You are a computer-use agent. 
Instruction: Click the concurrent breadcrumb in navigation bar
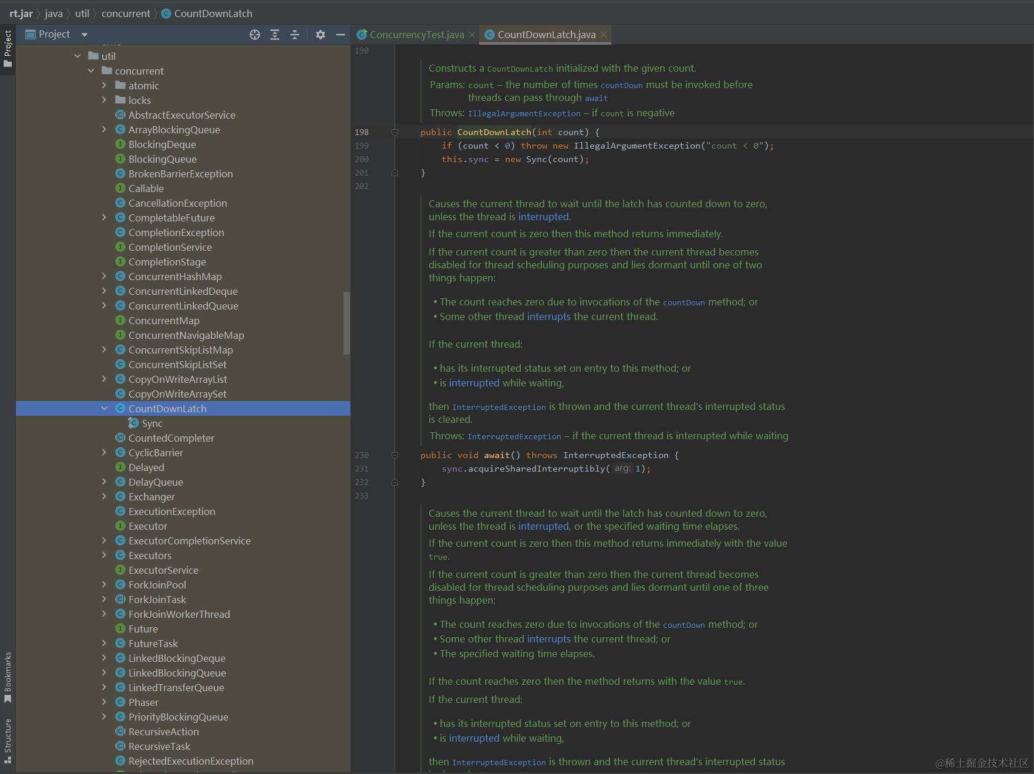pyautogui.click(x=126, y=14)
